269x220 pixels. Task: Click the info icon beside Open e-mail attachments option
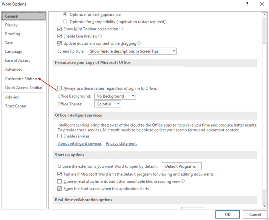tap(183, 181)
